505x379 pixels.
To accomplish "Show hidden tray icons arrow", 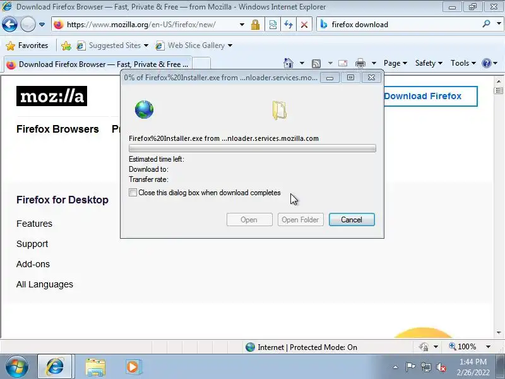I will click(396, 367).
